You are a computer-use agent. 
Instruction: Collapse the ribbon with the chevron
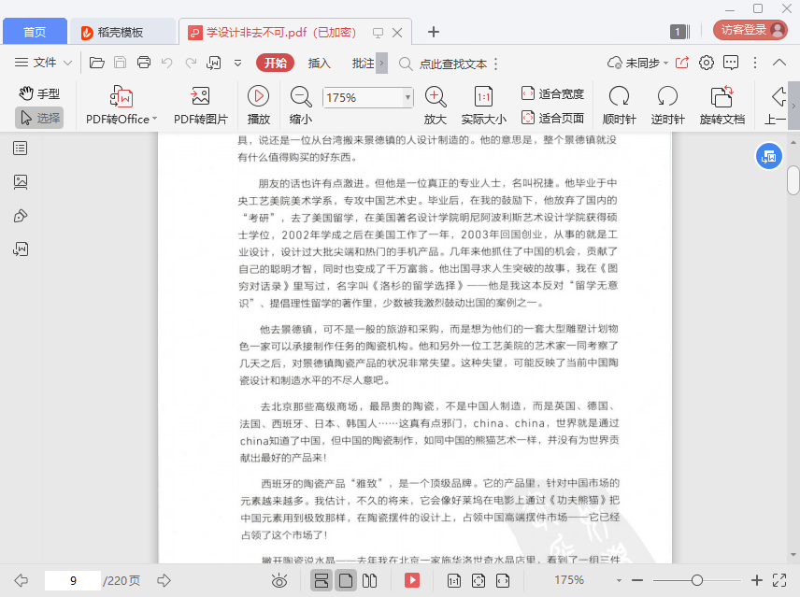click(779, 63)
